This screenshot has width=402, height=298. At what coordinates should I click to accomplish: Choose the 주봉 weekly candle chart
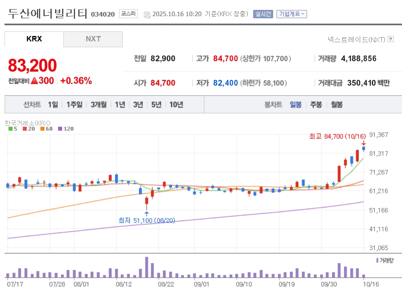[x=316, y=104]
